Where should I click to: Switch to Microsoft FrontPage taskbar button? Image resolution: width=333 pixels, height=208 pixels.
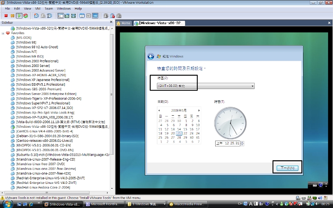coord(105,204)
